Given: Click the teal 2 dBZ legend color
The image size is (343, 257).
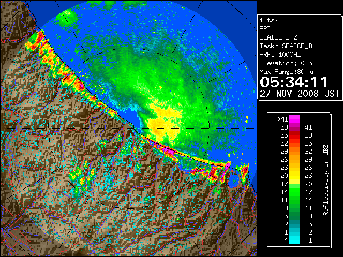Looking at the screenshot, I should tap(295, 224).
